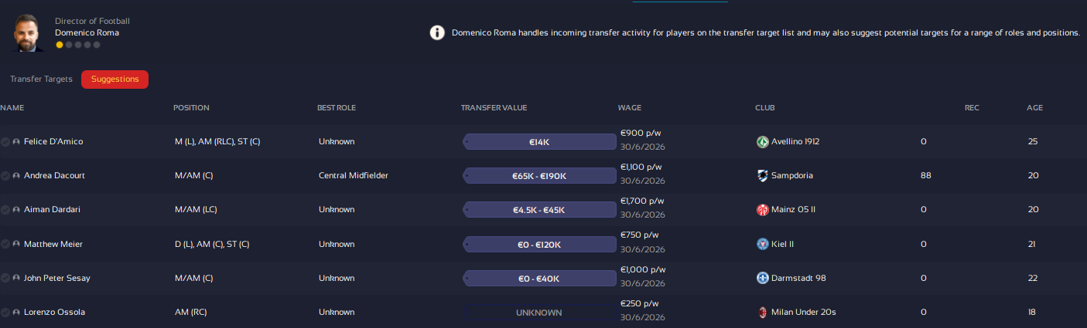Sort table by Transfer Value column
This screenshot has width=1087, height=328.
(494, 108)
